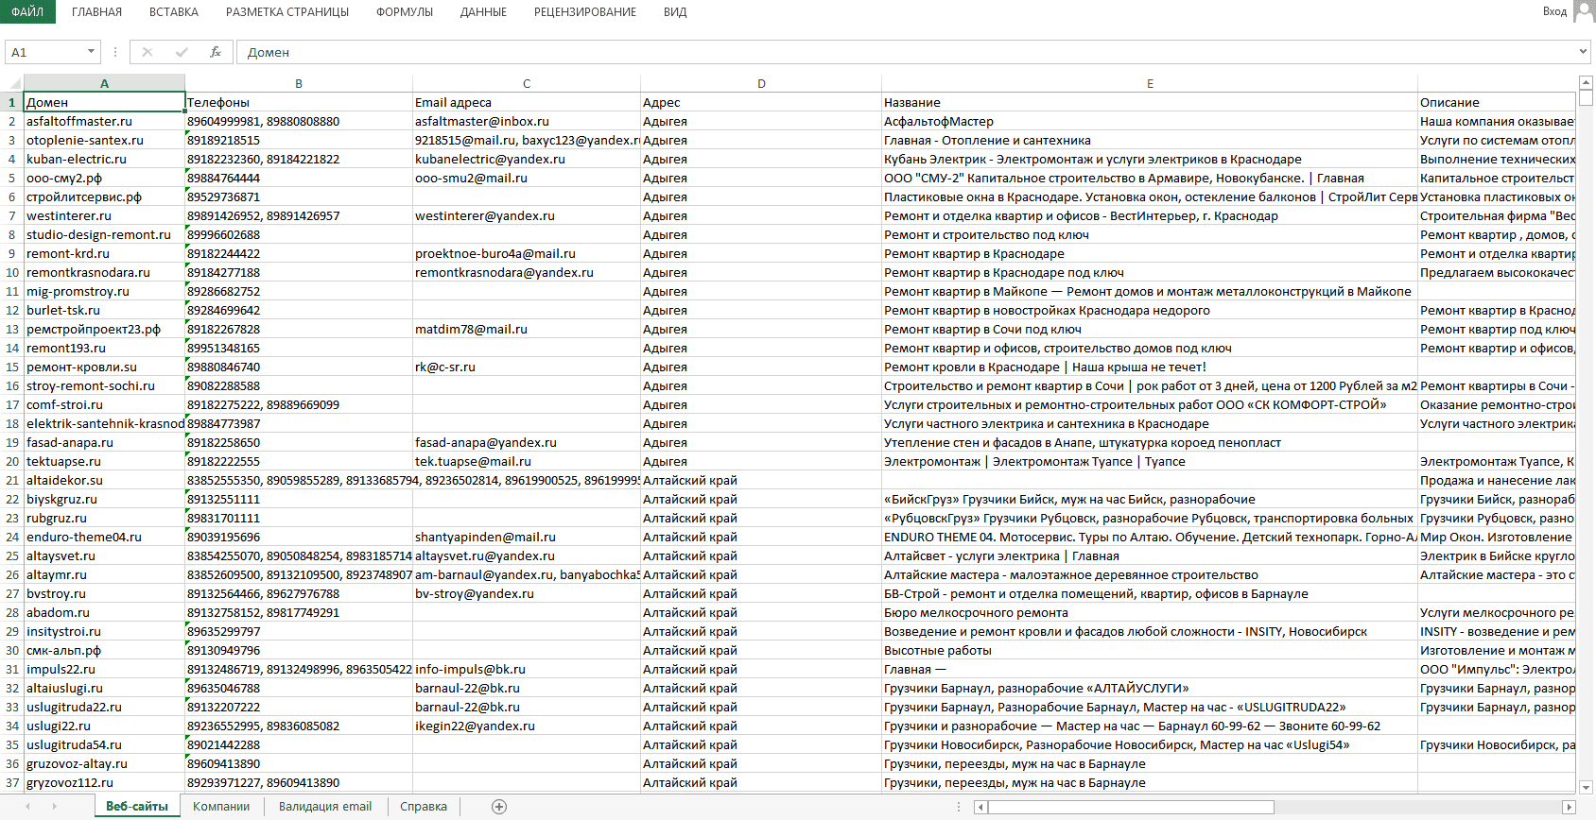This screenshot has height=820, width=1596.
Task: Select row 21 header
Action: pyautogui.click(x=11, y=480)
